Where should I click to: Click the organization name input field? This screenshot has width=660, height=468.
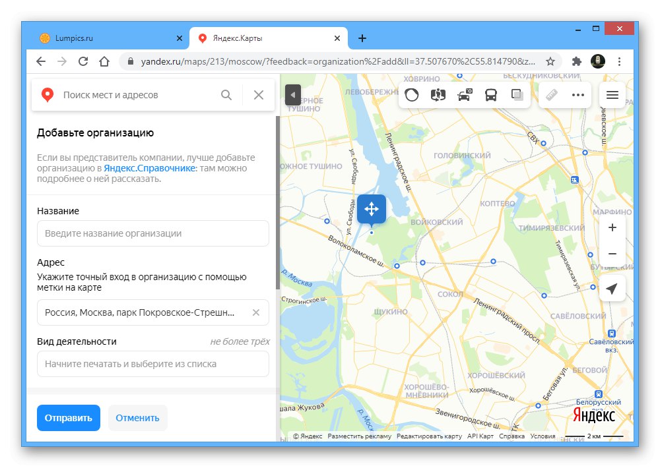(153, 233)
